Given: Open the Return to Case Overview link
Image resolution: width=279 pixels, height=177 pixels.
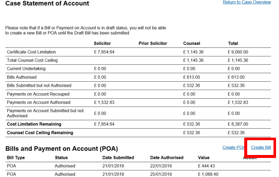Looking at the screenshot, I should click(247, 3).
